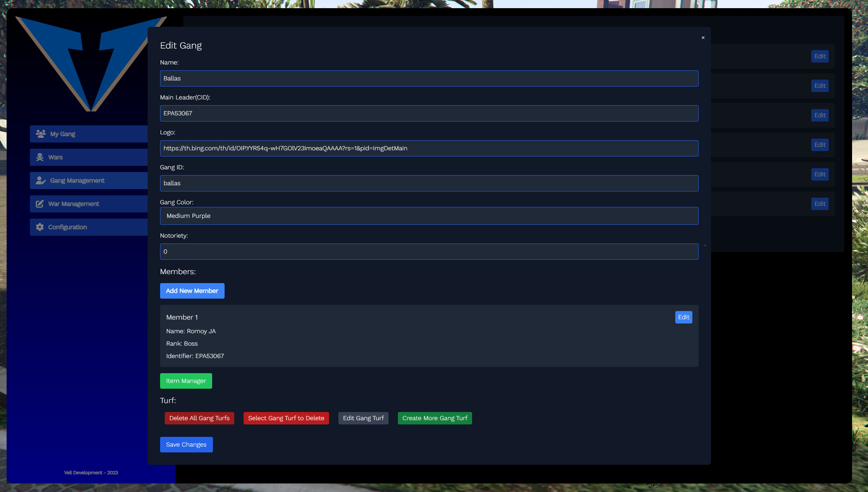
Task: Click the My Gang people icon
Action: click(40, 134)
